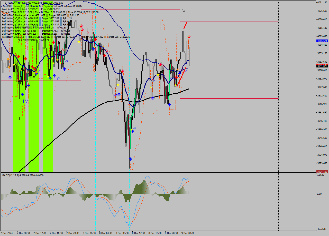This screenshot has width=329, height=236.
Task: Select the blue 4006.671 price tag
Action: (x=322, y=41)
